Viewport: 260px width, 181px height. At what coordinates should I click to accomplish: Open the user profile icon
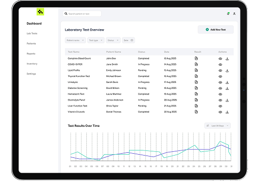coord(234,14)
